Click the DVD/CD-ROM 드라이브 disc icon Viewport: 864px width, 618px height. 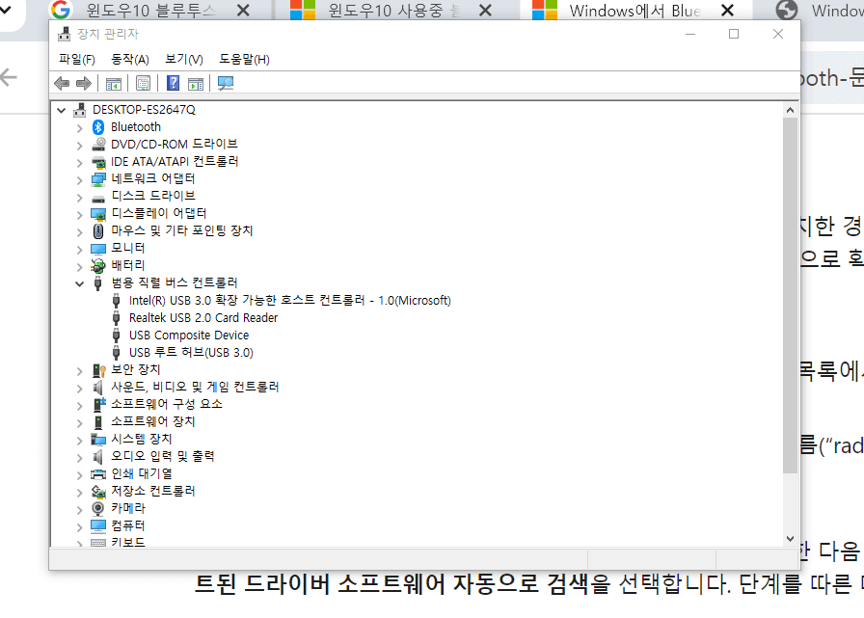tap(98, 145)
